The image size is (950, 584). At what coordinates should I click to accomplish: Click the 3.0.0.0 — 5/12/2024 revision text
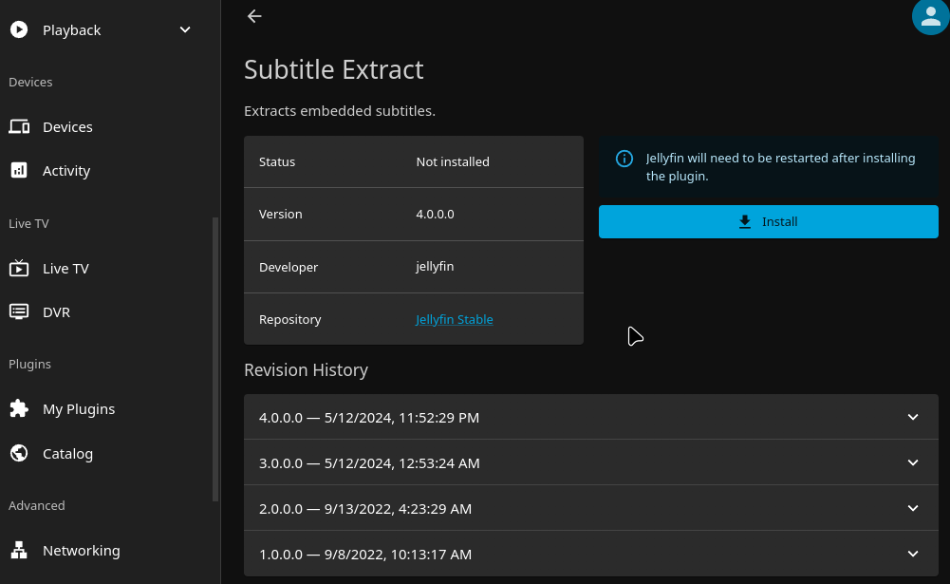pyautogui.click(x=369, y=462)
